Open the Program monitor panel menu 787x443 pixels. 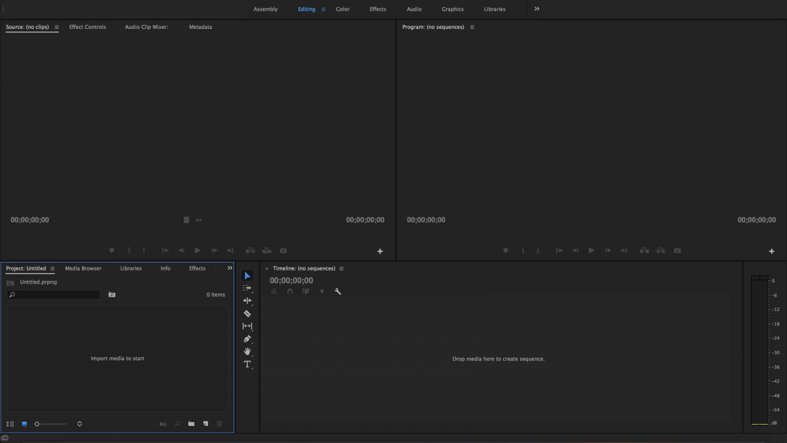472,27
